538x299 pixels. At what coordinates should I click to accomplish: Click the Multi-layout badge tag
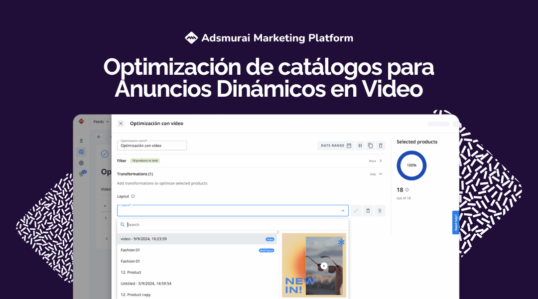tap(267, 251)
